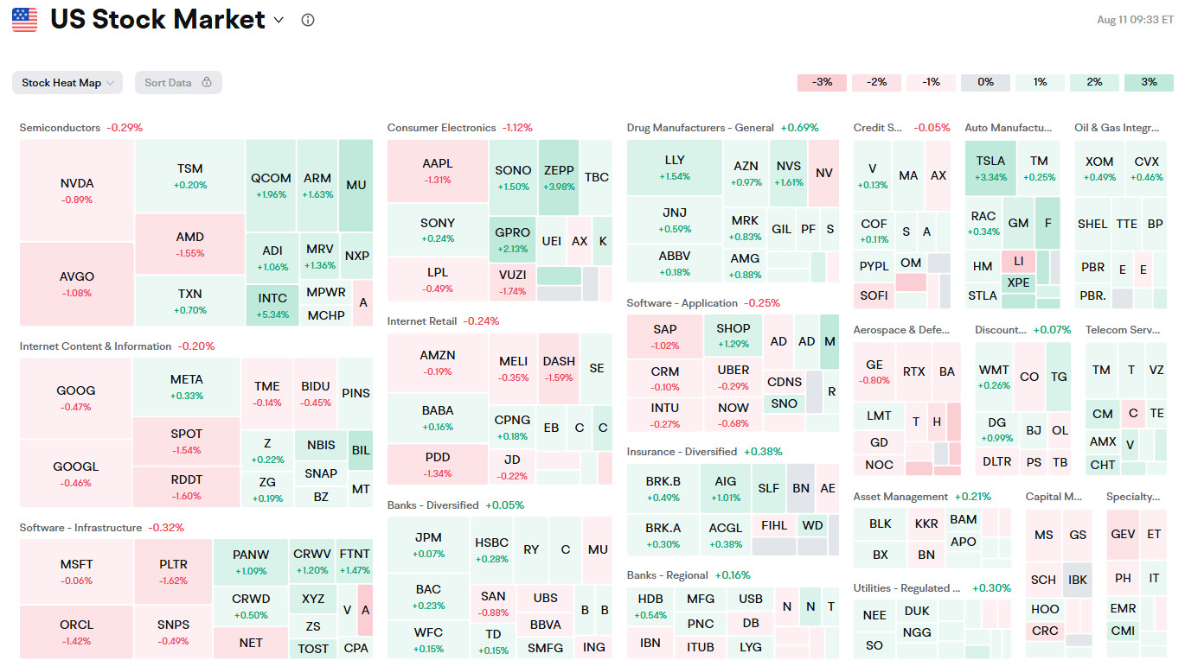This screenshot has height=660, width=1185.
Task: Select the -2% legend swatch
Action: pyautogui.click(x=876, y=82)
